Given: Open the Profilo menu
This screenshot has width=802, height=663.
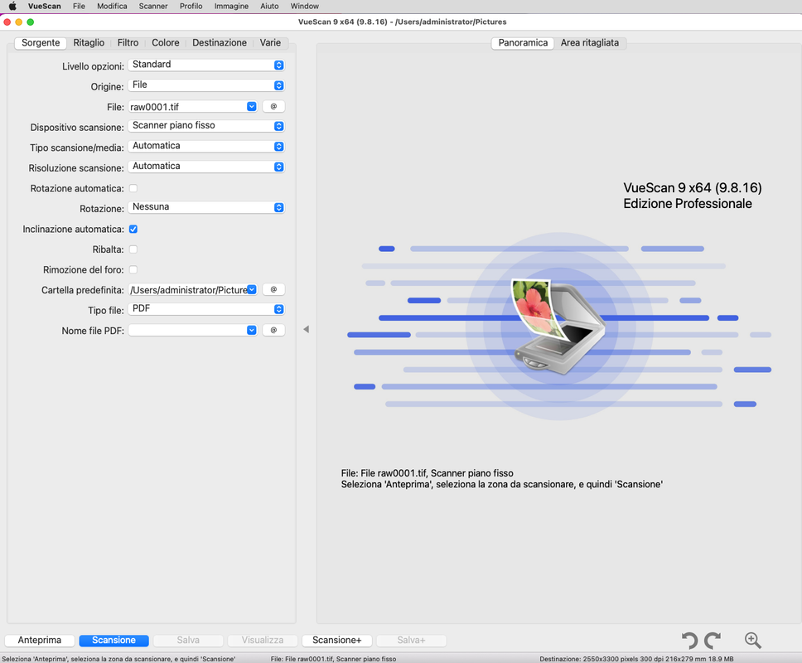Looking at the screenshot, I should 191,6.
